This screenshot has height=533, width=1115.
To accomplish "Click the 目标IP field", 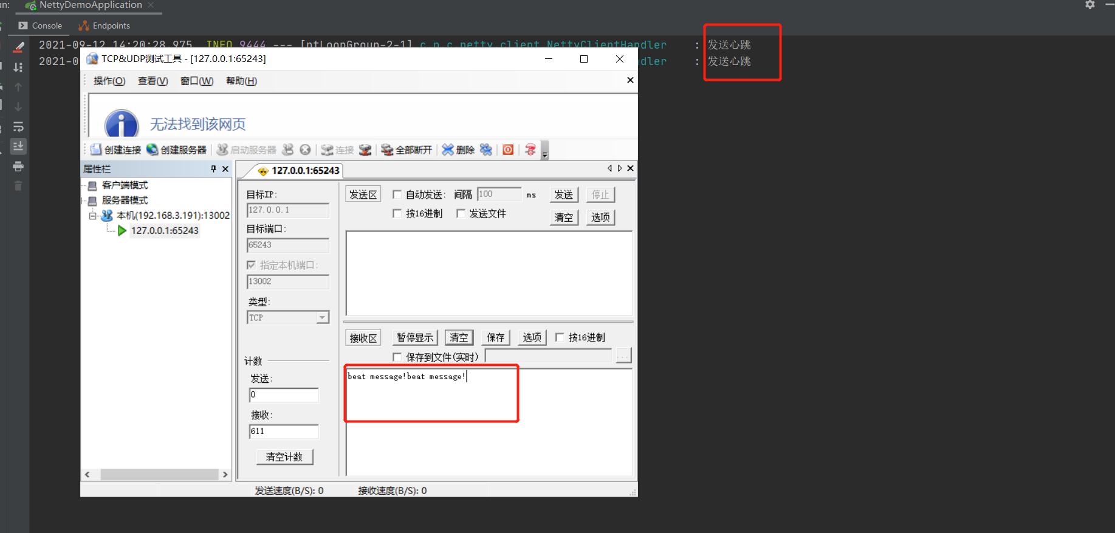I will pyautogui.click(x=288, y=210).
